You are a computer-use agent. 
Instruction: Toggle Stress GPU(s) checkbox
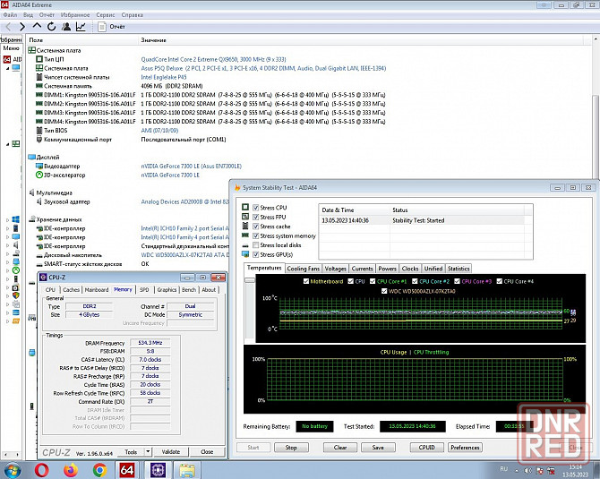tap(256, 254)
